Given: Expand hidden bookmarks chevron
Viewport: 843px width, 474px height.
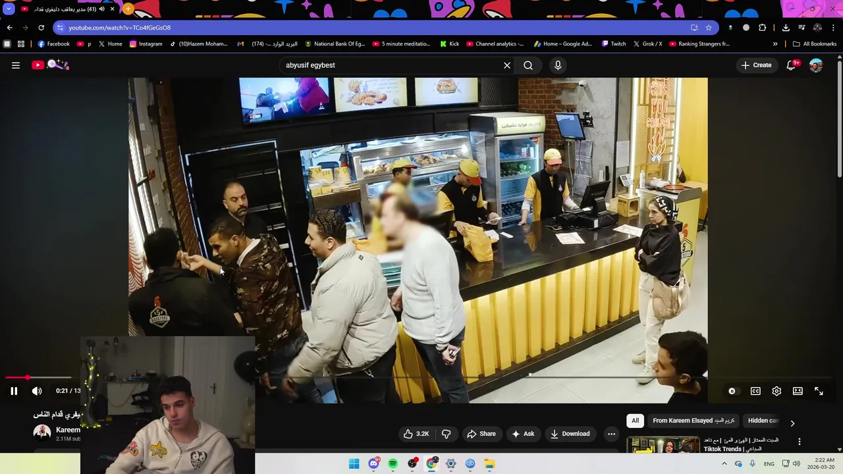Looking at the screenshot, I should point(775,44).
